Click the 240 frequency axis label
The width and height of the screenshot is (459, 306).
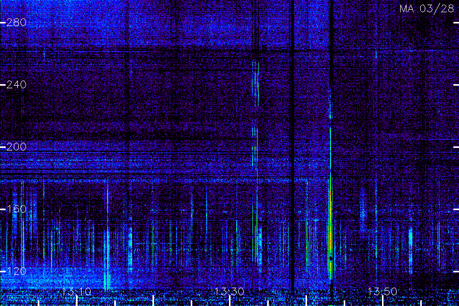pos(16,85)
